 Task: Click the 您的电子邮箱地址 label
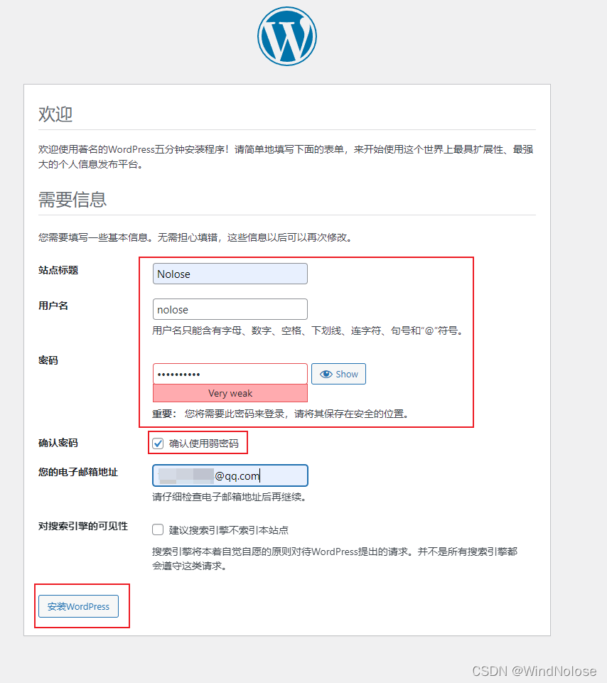[x=78, y=472]
